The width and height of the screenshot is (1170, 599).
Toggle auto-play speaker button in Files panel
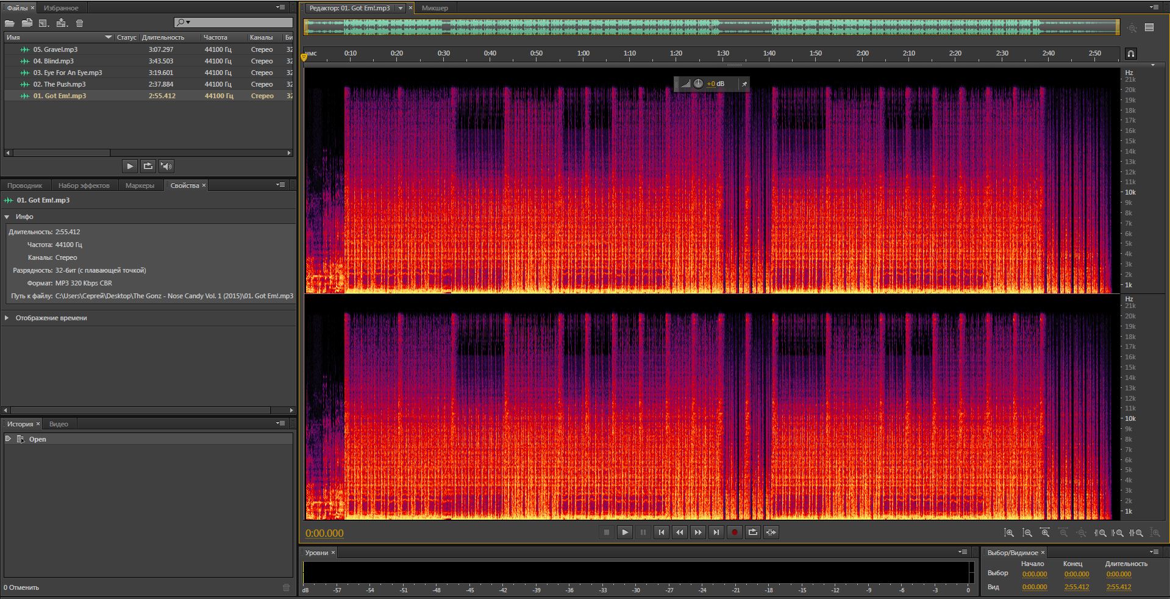coord(166,166)
